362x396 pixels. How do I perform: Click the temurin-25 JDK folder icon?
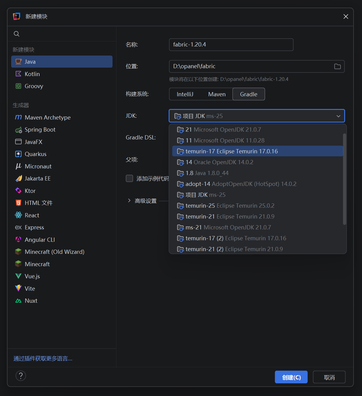(180, 206)
